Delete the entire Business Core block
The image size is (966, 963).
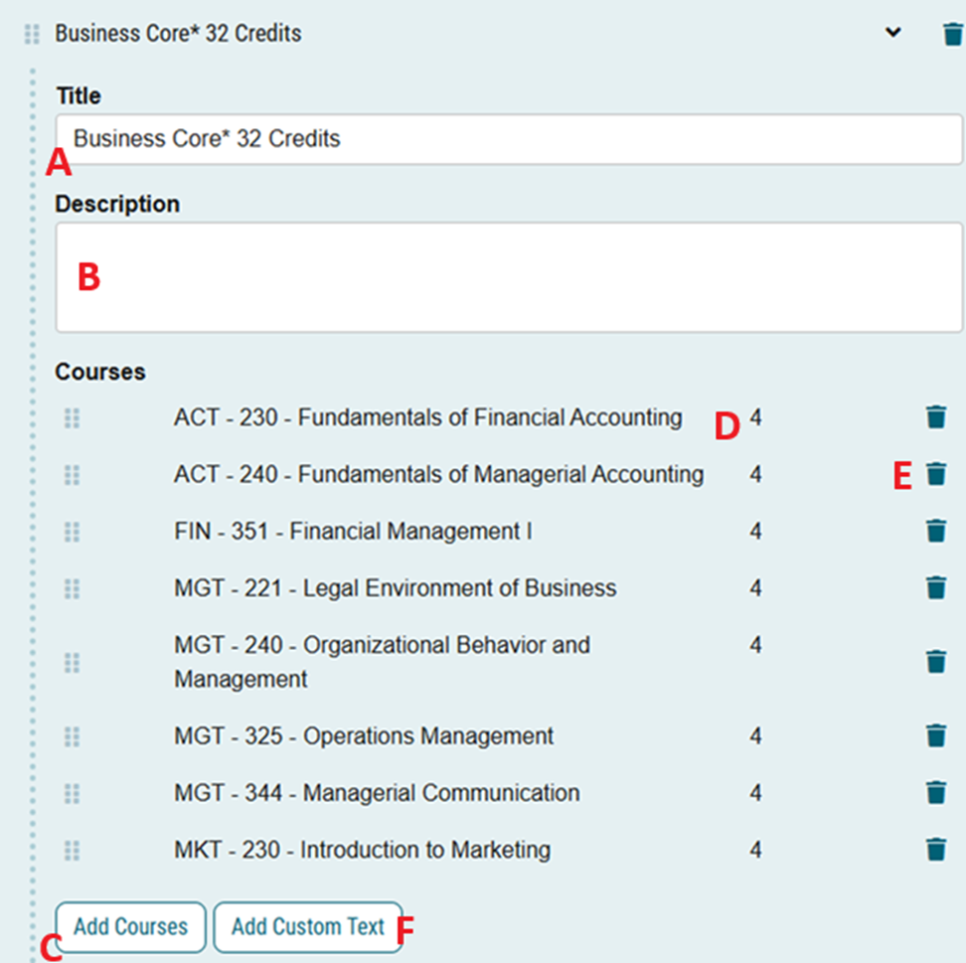point(952,33)
